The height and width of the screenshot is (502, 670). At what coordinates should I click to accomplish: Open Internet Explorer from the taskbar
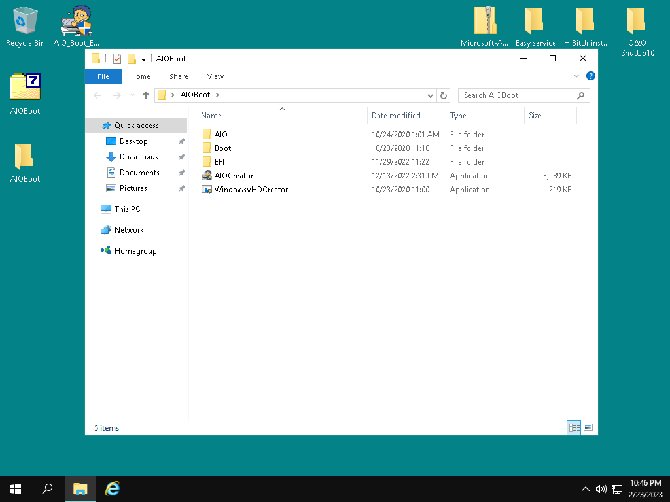pyautogui.click(x=113, y=488)
